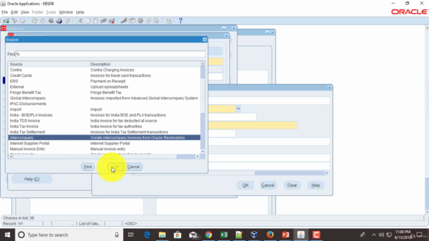Click Help in the Parameters window
The height and width of the screenshot is (241, 429).
316,185
